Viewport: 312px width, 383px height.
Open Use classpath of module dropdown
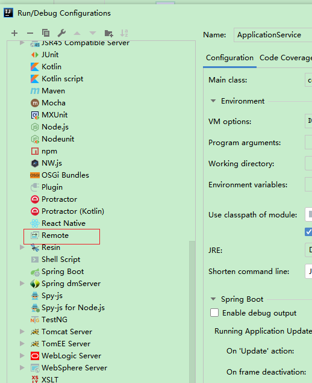(x=308, y=214)
